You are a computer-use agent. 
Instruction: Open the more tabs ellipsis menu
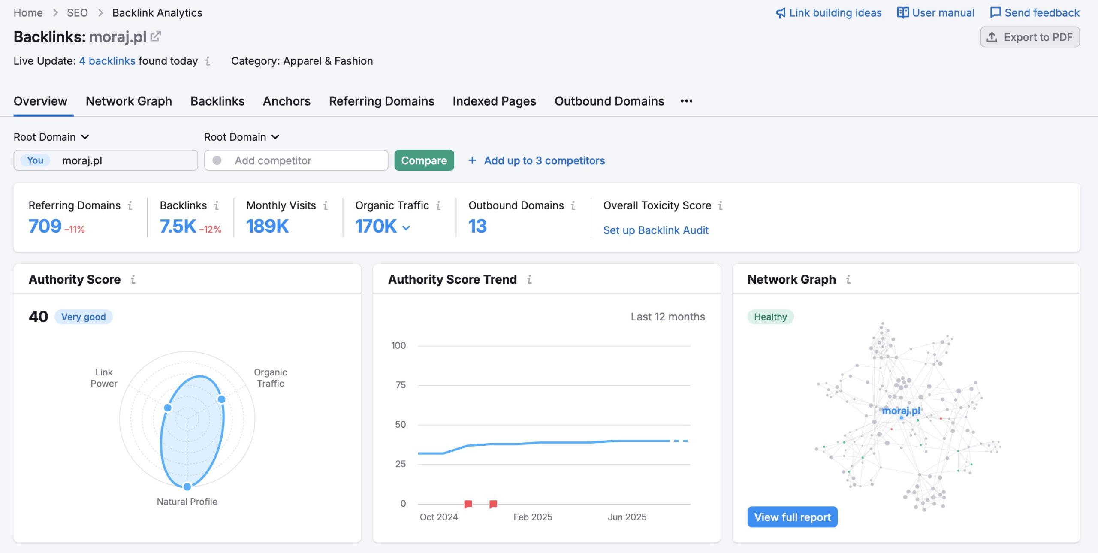pyautogui.click(x=686, y=101)
